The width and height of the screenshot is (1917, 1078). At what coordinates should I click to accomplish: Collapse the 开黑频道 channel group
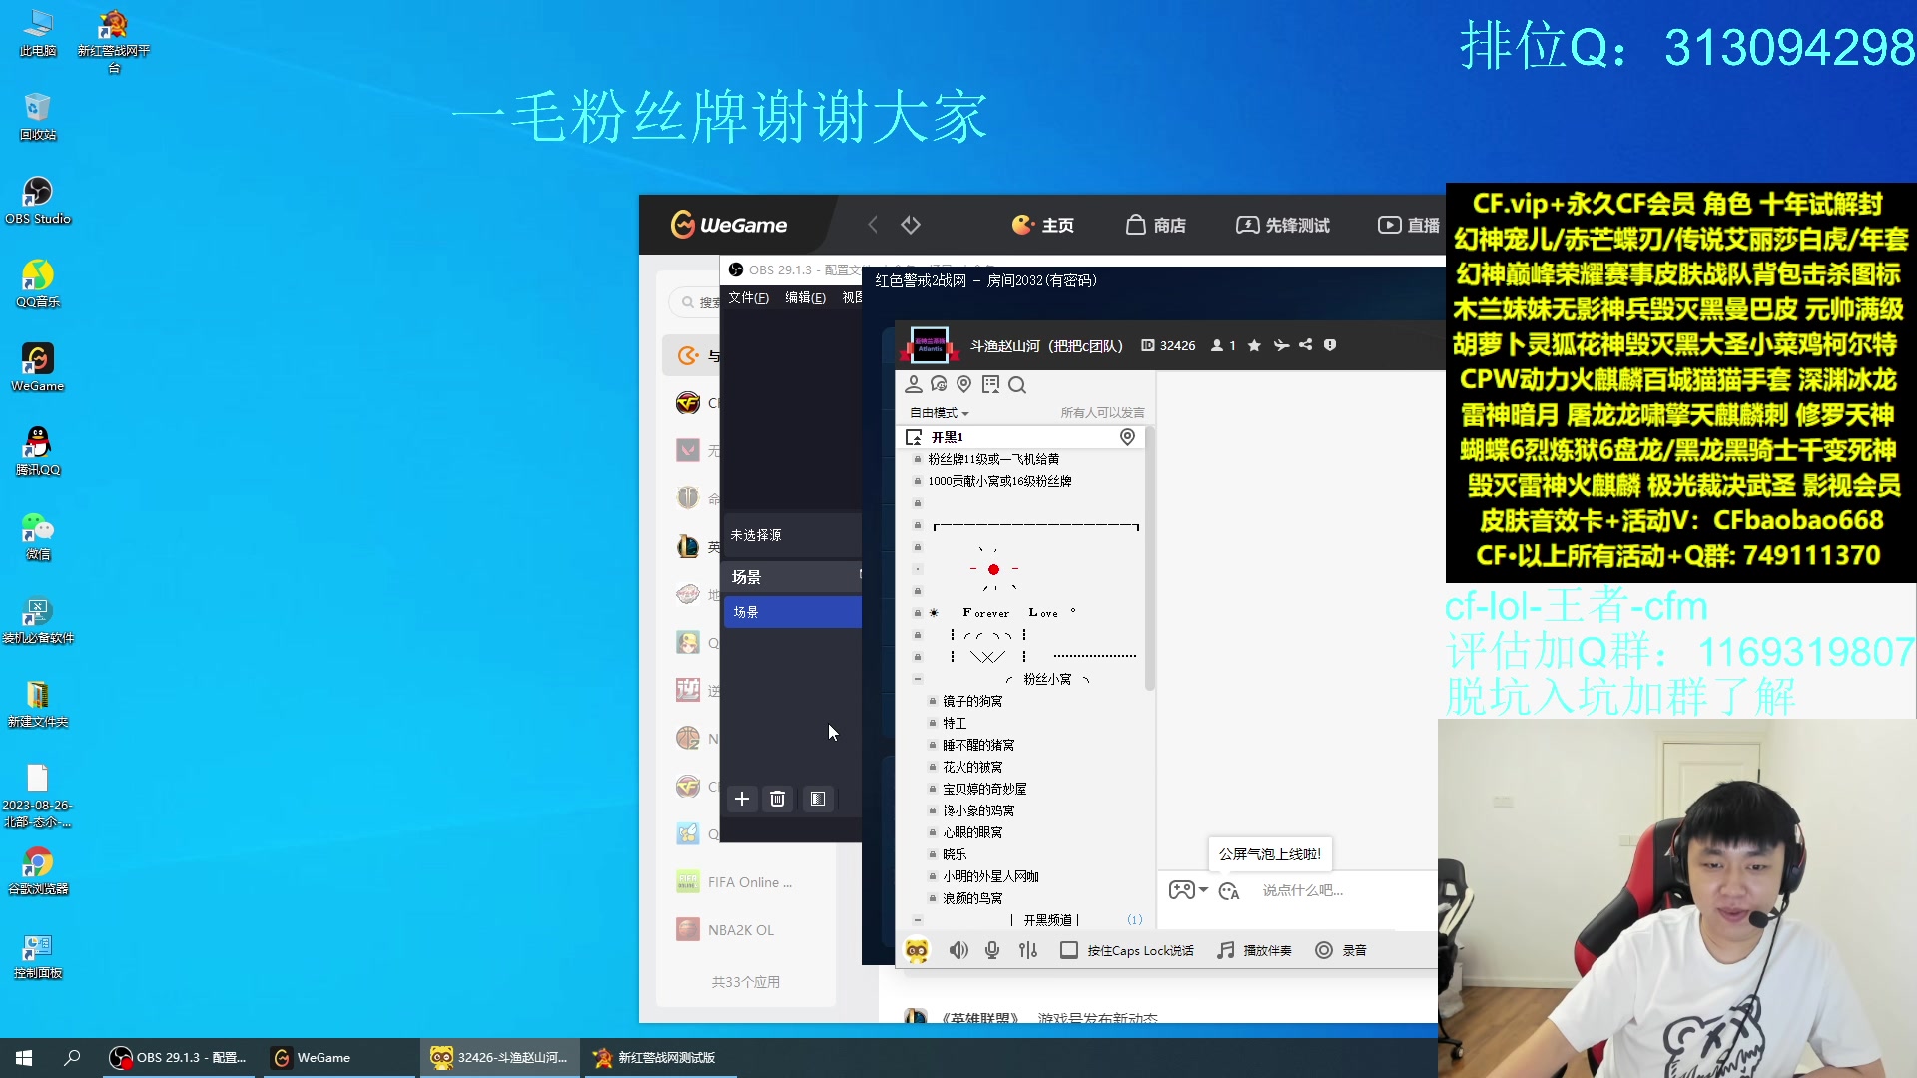coord(918,920)
